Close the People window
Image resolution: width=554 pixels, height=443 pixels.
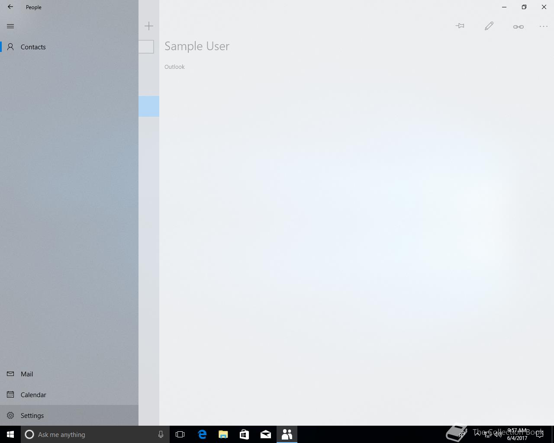(x=544, y=7)
